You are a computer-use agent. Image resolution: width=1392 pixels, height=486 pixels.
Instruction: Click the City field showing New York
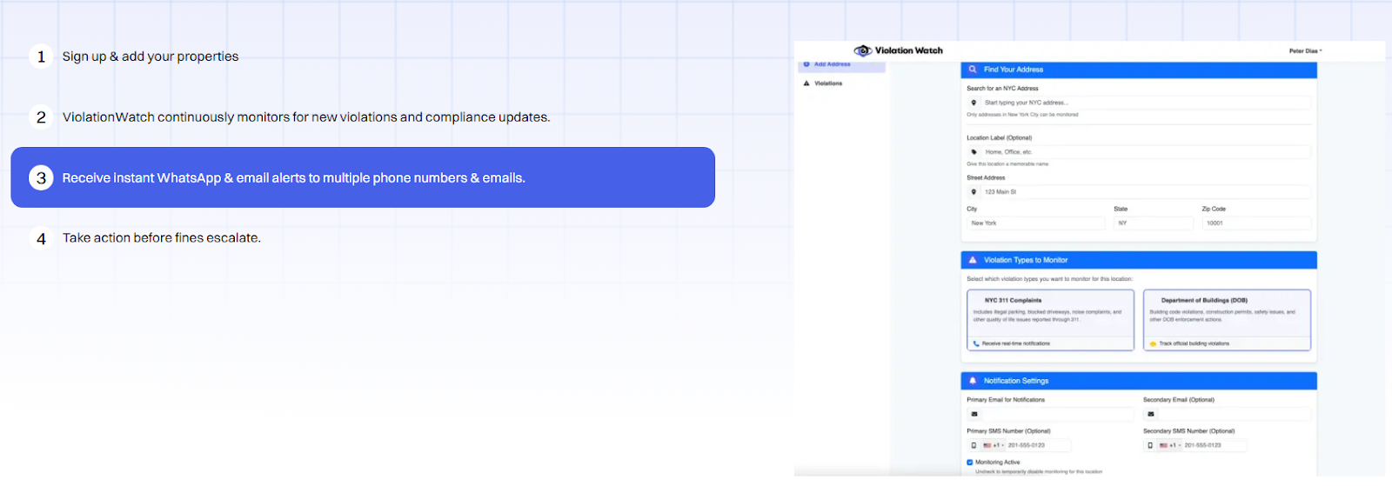1035,223
